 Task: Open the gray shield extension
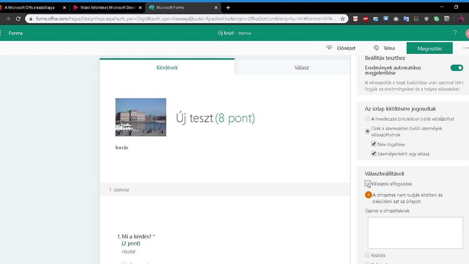(426, 19)
